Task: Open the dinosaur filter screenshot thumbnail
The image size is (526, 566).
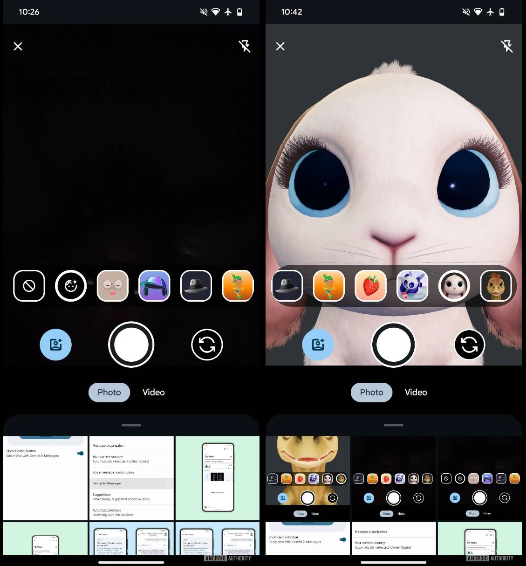Action: coord(307,478)
